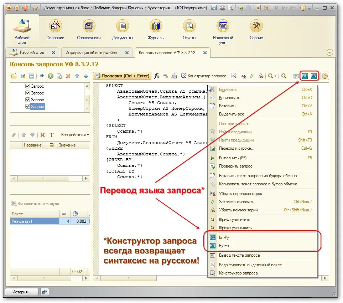Click the fx function icon
The image size is (343, 303).
(157, 76)
